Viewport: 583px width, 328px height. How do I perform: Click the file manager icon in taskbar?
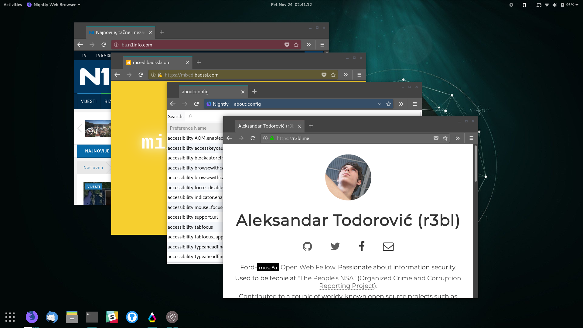(72, 317)
